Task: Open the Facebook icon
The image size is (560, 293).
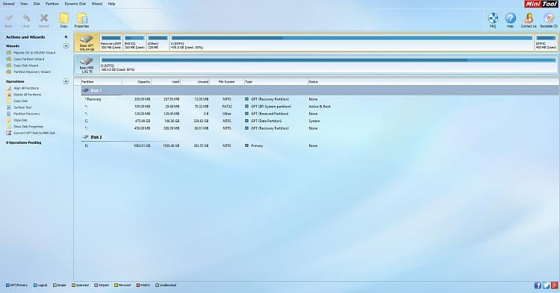Action: click(538, 285)
